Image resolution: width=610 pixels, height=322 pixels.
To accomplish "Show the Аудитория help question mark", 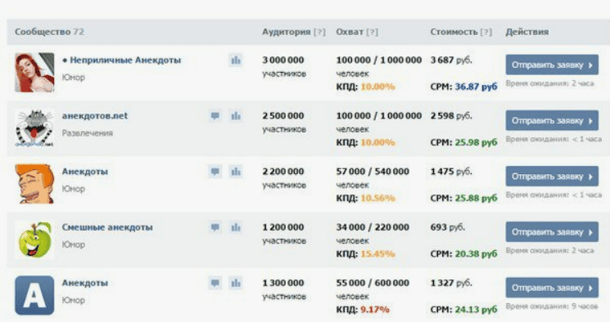I will tap(319, 32).
